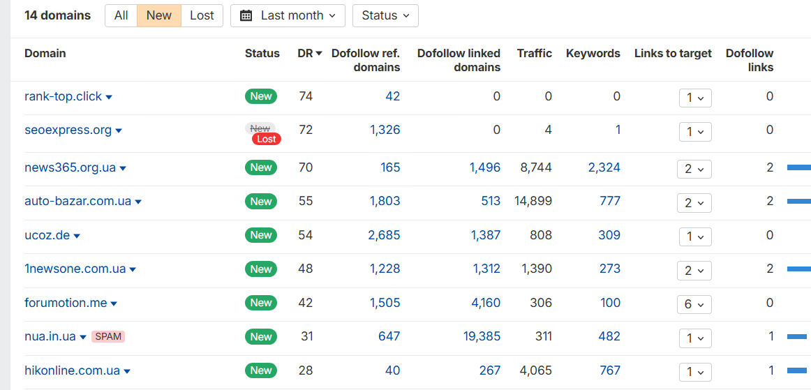This screenshot has height=390, width=811.
Task: Expand the caret next to nua.in.ua
Action: [x=83, y=337]
